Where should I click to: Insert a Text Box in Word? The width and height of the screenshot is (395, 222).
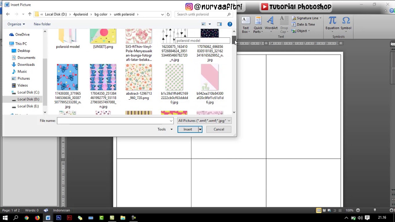245,25
